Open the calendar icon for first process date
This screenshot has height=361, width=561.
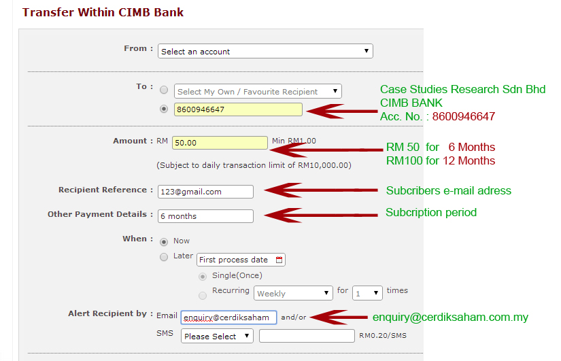(279, 260)
